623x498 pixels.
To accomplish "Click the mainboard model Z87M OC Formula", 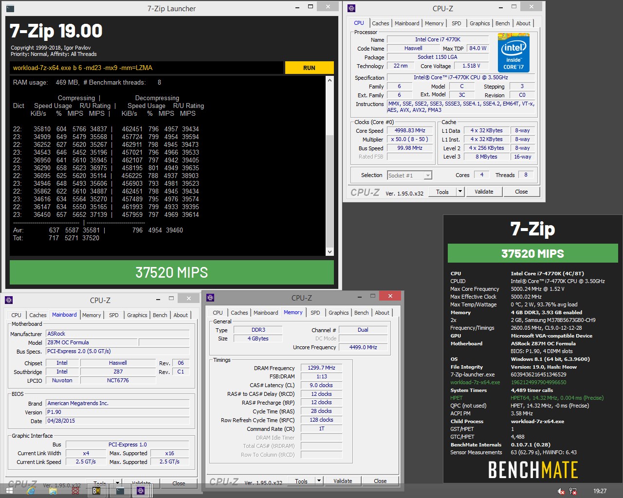I will (92, 342).
